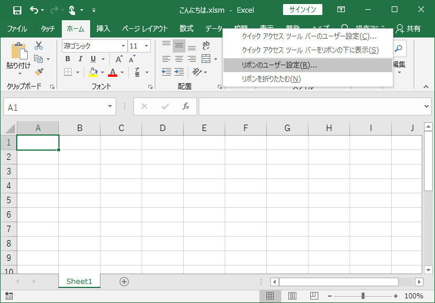Open the ファイル tab
The image size is (435, 303).
tap(17, 28)
